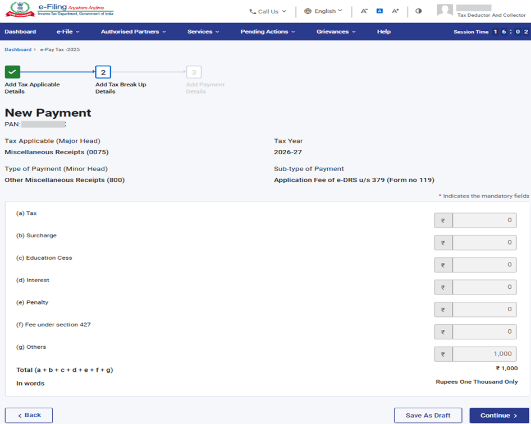Image resolution: width=531 pixels, height=424 pixels.
Task: Increase font size with A+ icon
Action: [x=395, y=11]
